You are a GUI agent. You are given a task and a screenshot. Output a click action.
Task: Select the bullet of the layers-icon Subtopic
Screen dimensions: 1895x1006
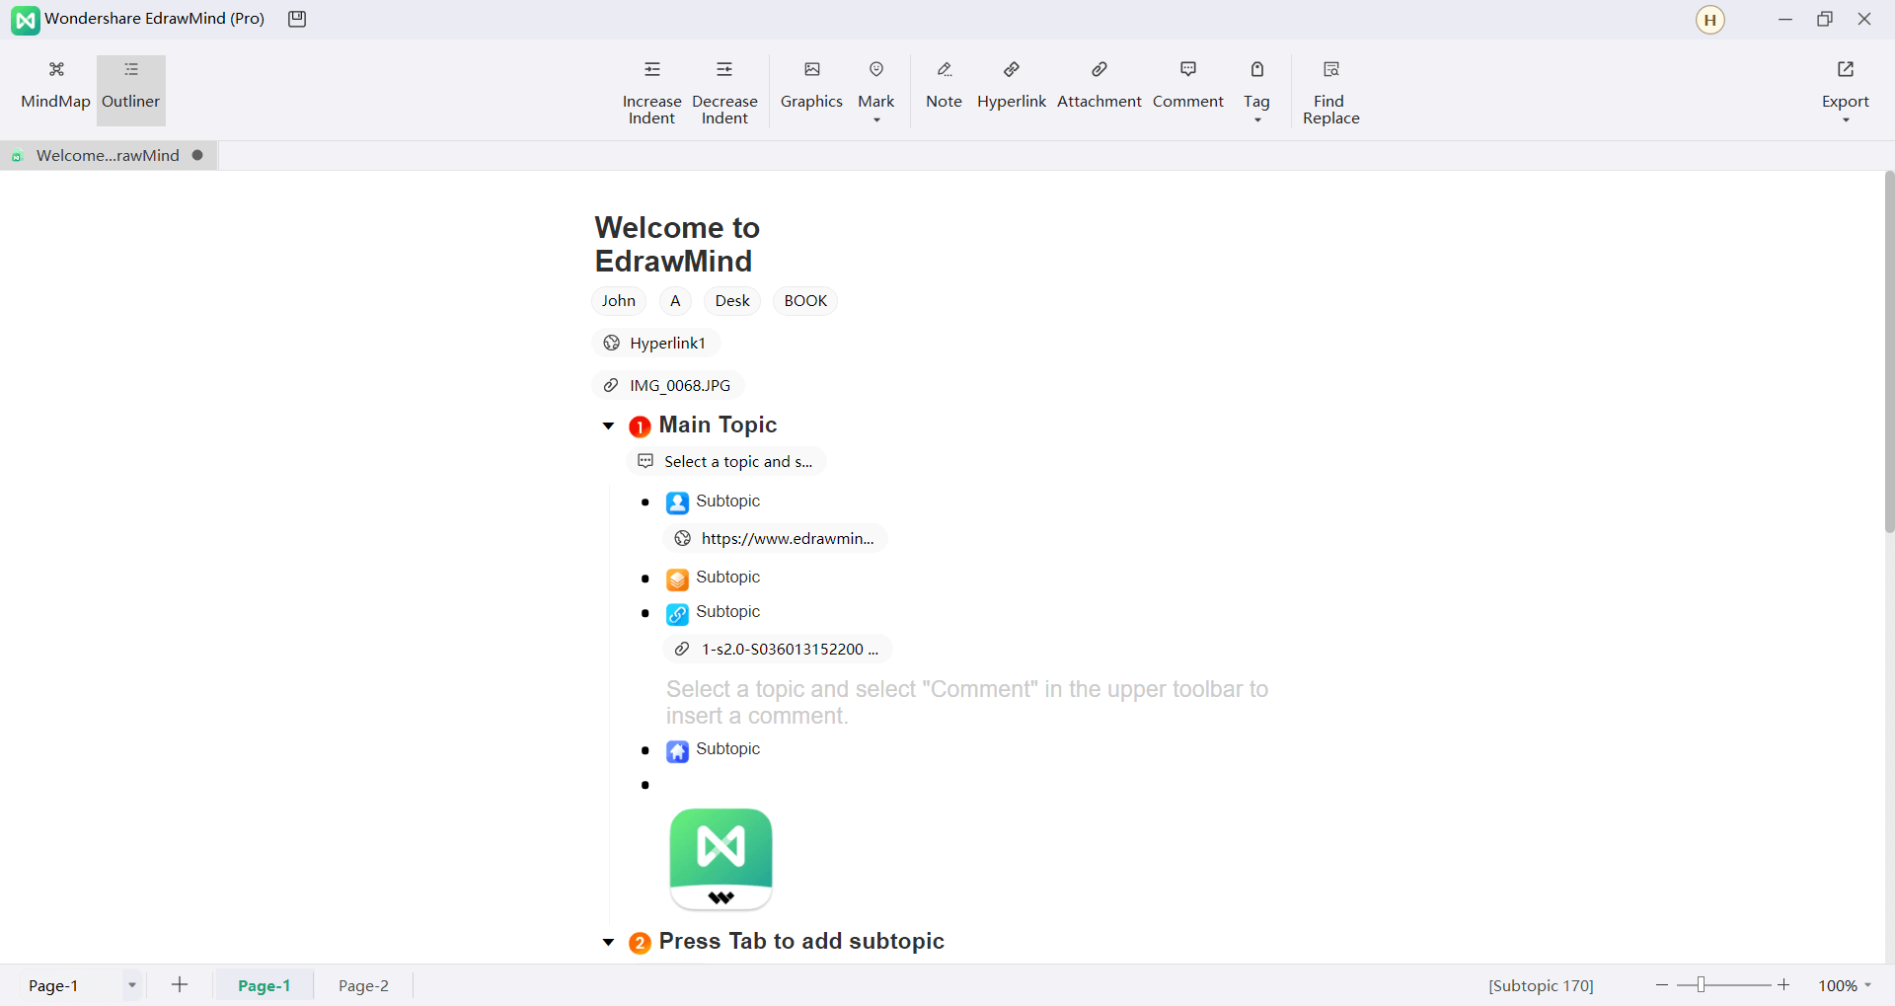click(x=645, y=579)
